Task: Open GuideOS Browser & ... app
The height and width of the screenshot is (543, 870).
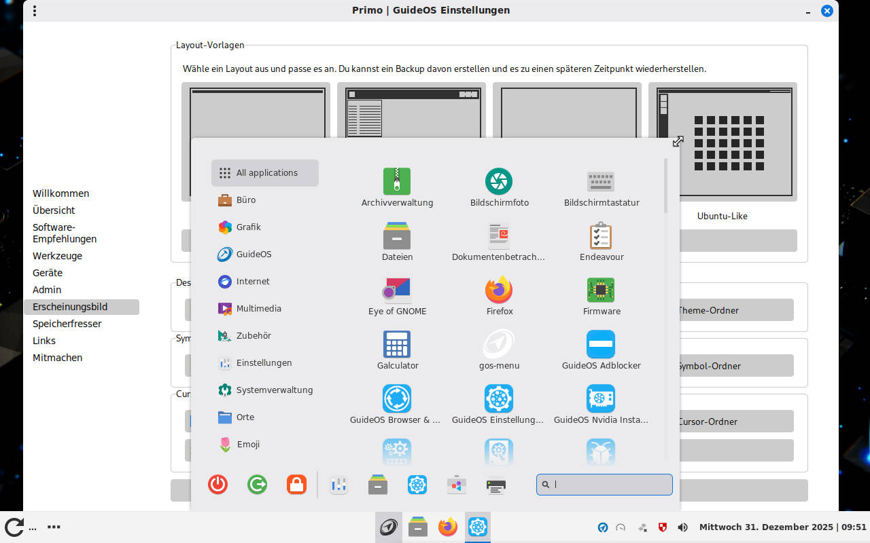Action: pyautogui.click(x=397, y=405)
